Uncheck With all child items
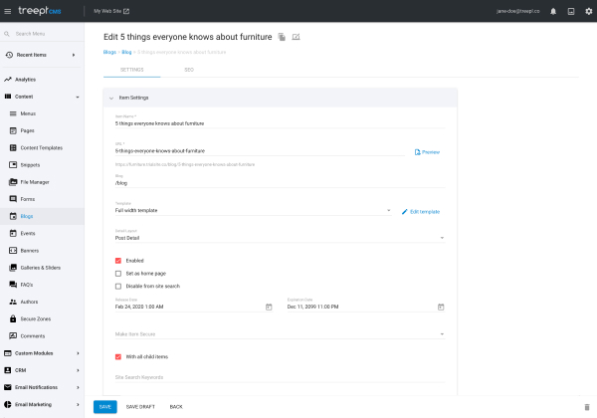597x418 pixels. point(118,356)
